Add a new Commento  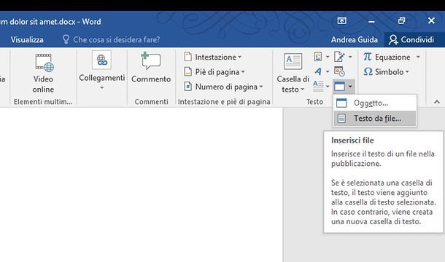[151, 68]
